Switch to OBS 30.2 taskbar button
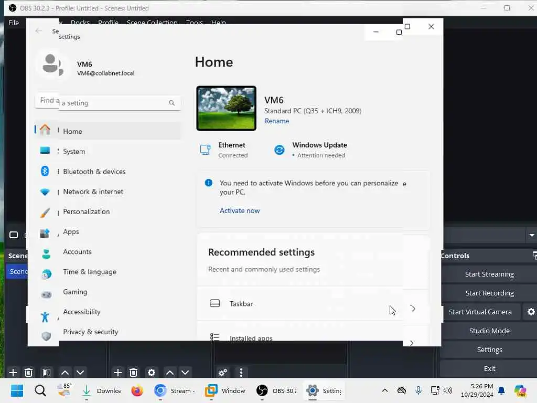The height and width of the screenshot is (403, 537). [x=277, y=390]
